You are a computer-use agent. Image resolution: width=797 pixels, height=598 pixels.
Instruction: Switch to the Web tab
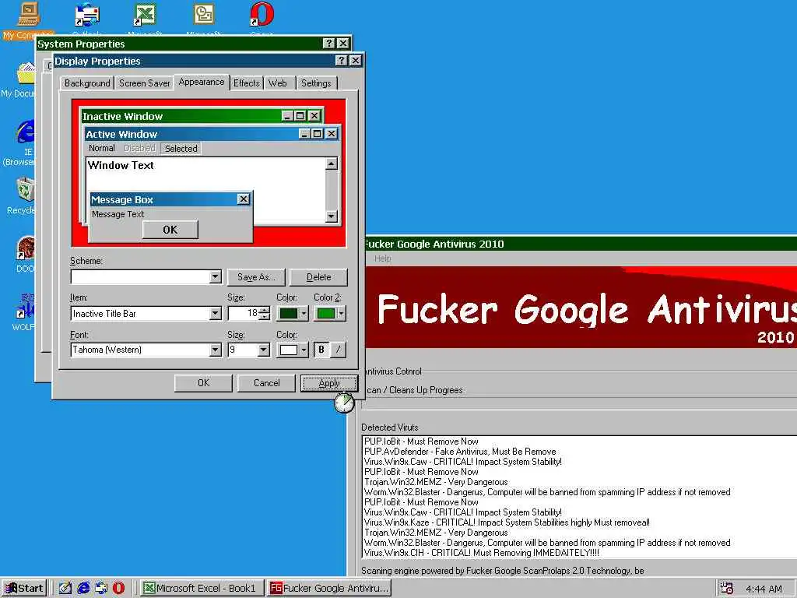278,83
